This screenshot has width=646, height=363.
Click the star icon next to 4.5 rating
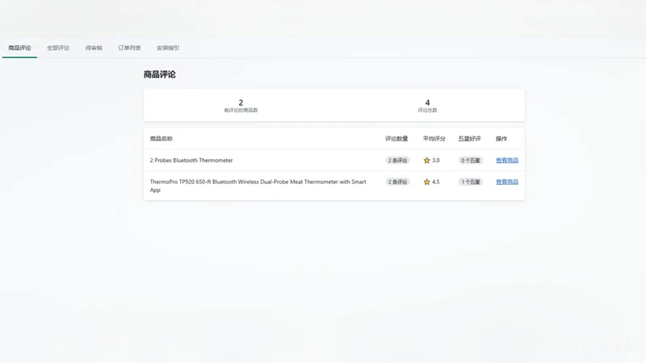click(427, 182)
